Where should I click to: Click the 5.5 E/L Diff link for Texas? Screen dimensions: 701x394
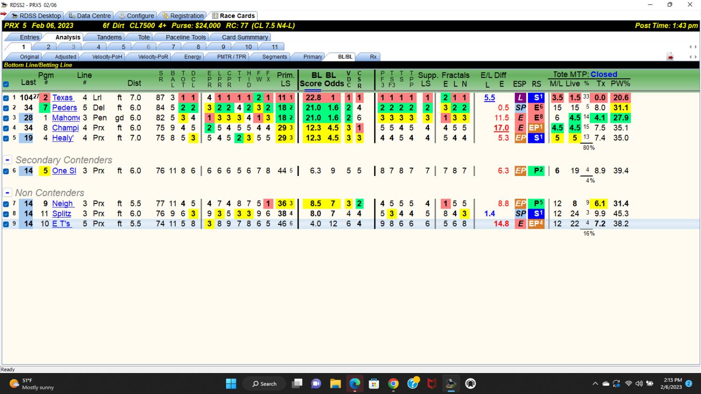click(489, 98)
